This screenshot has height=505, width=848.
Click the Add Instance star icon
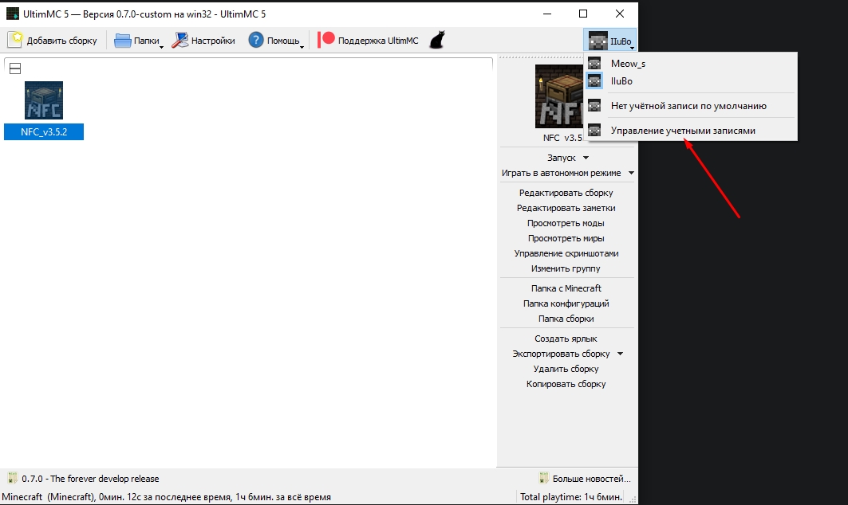pos(16,40)
